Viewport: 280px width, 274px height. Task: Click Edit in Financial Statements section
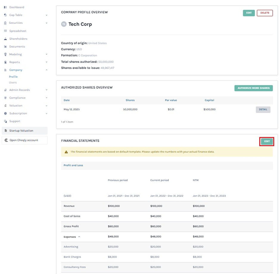coord(267,141)
